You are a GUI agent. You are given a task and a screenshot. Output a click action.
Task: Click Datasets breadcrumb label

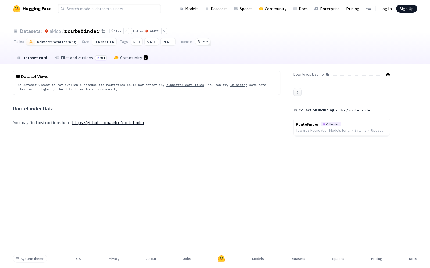pos(31,31)
